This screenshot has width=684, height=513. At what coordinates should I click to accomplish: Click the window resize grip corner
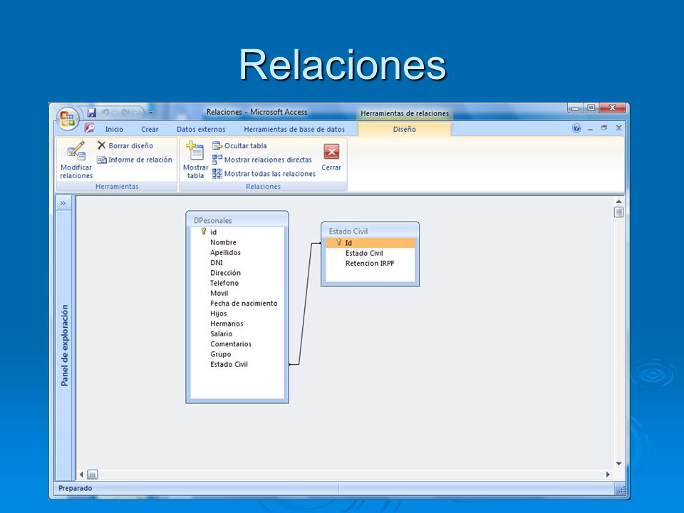(621, 490)
